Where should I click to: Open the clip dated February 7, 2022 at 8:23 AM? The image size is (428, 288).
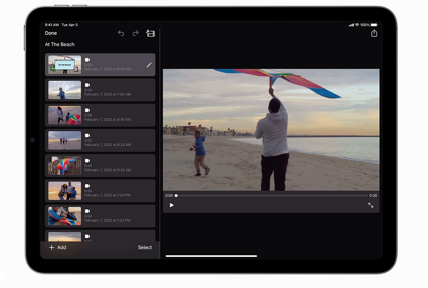(x=100, y=140)
